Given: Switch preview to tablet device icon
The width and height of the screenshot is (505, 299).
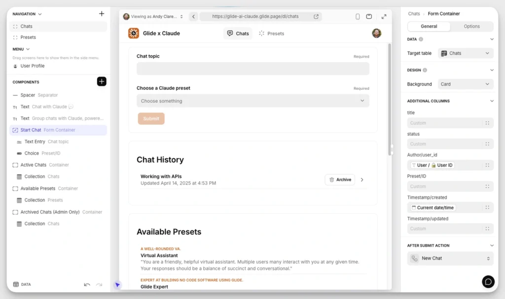Looking at the screenshot, I should coord(369,16).
